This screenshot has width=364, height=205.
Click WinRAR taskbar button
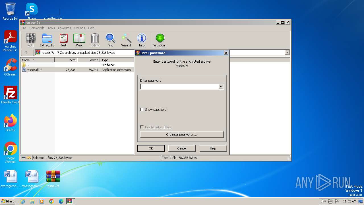[70, 201]
